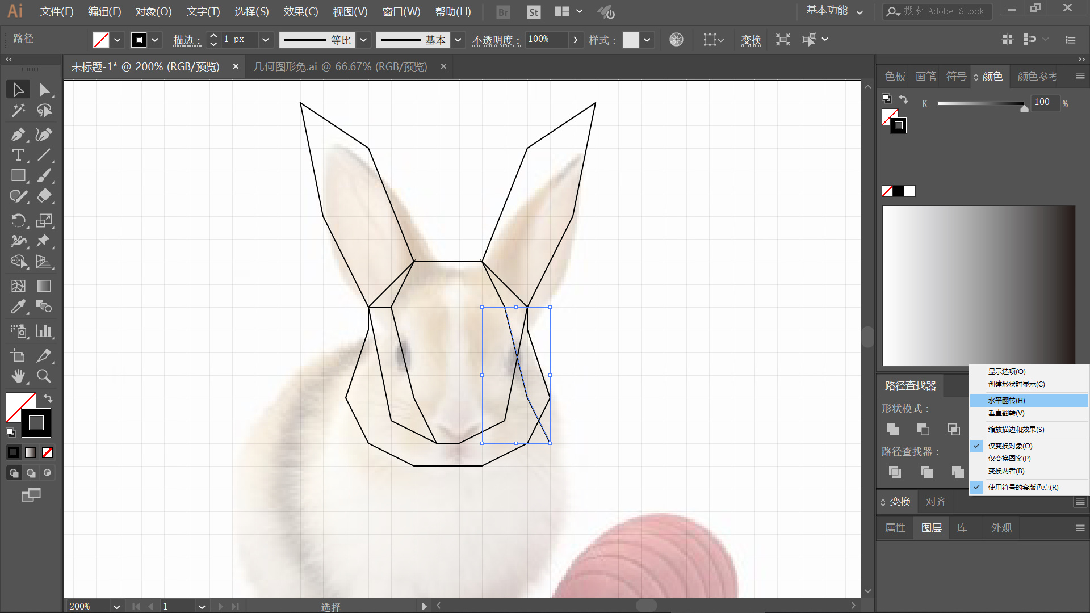
Task: Toggle 仅变换对象 checked option
Action: pyautogui.click(x=1010, y=446)
